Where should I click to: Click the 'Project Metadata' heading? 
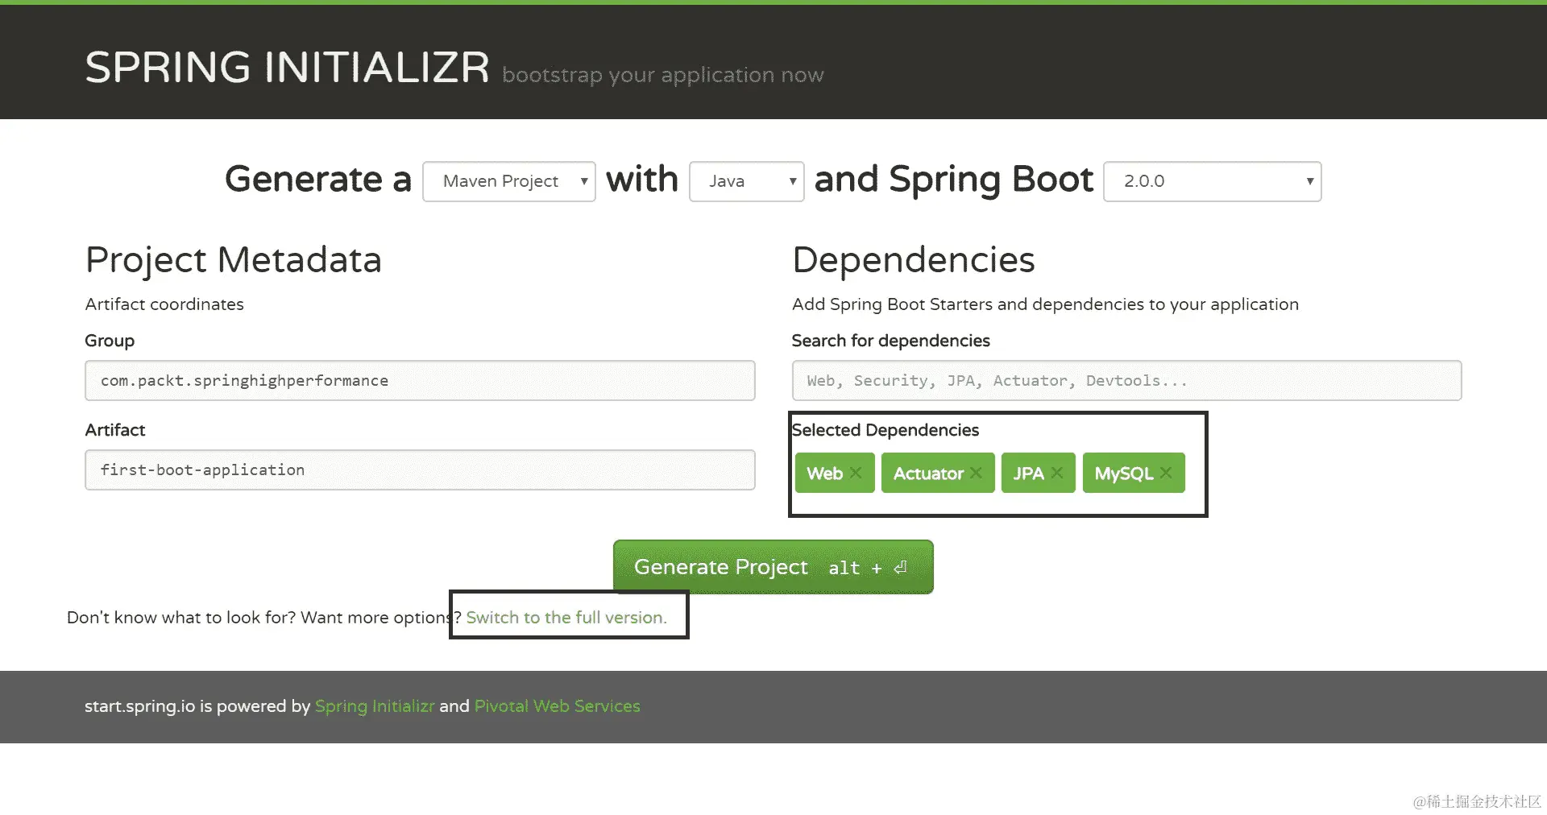point(234,259)
